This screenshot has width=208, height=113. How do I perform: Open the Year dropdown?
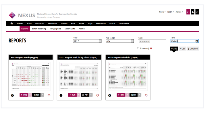tap(87, 41)
